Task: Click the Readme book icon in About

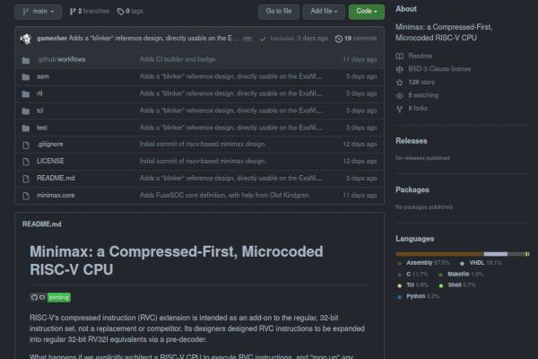Action: (x=400, y=56)
